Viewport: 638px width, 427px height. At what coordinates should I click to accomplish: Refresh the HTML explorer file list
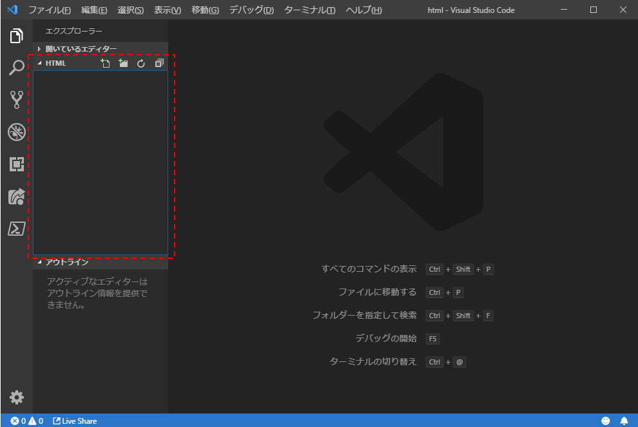click(141, 63)
